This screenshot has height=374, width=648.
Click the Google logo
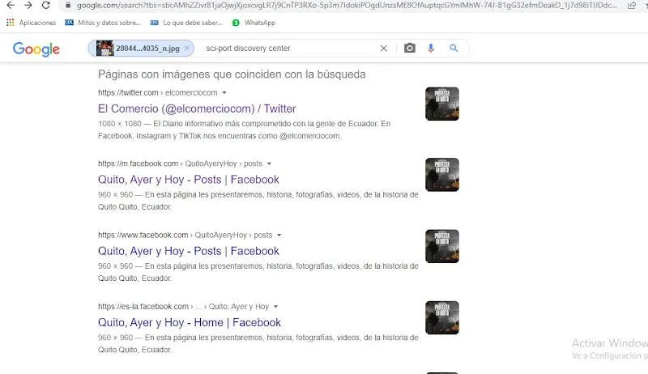point(36,49)
